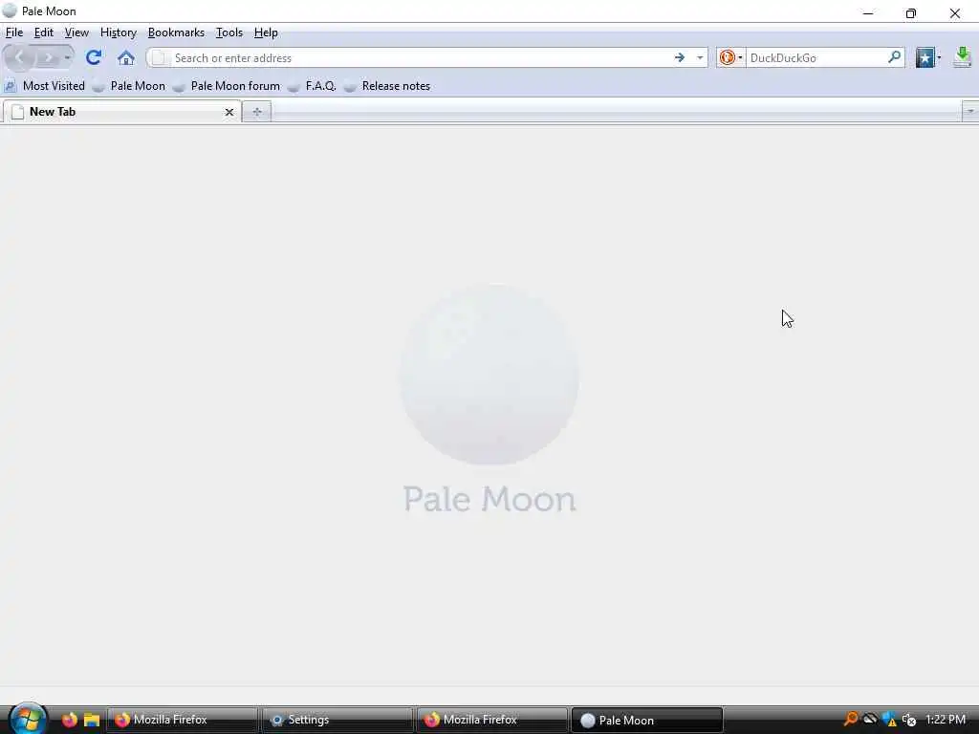This screenshot has height=734, width=979.
Task: Click the Pale Moon taskbar button
Action: (x=646, y=720)
